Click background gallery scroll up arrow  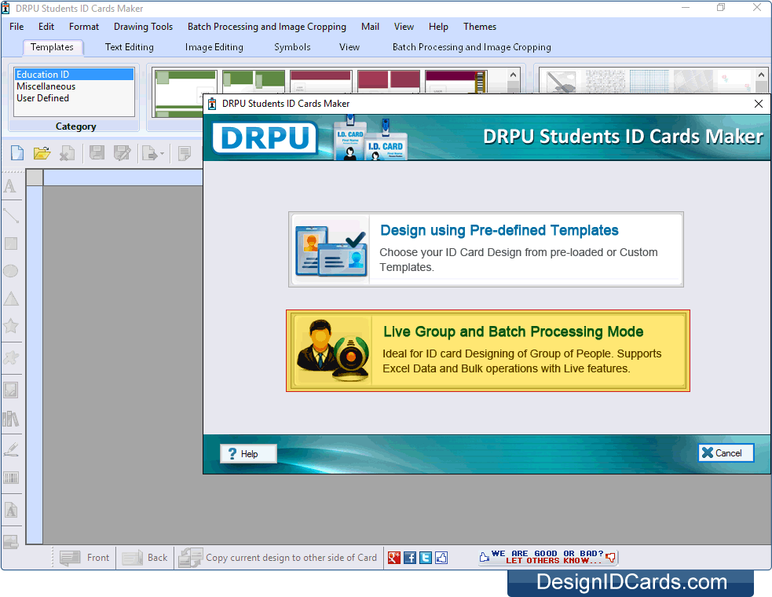[x=761, y=75]
